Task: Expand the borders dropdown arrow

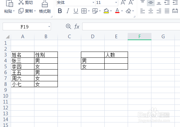Action: 89,11
